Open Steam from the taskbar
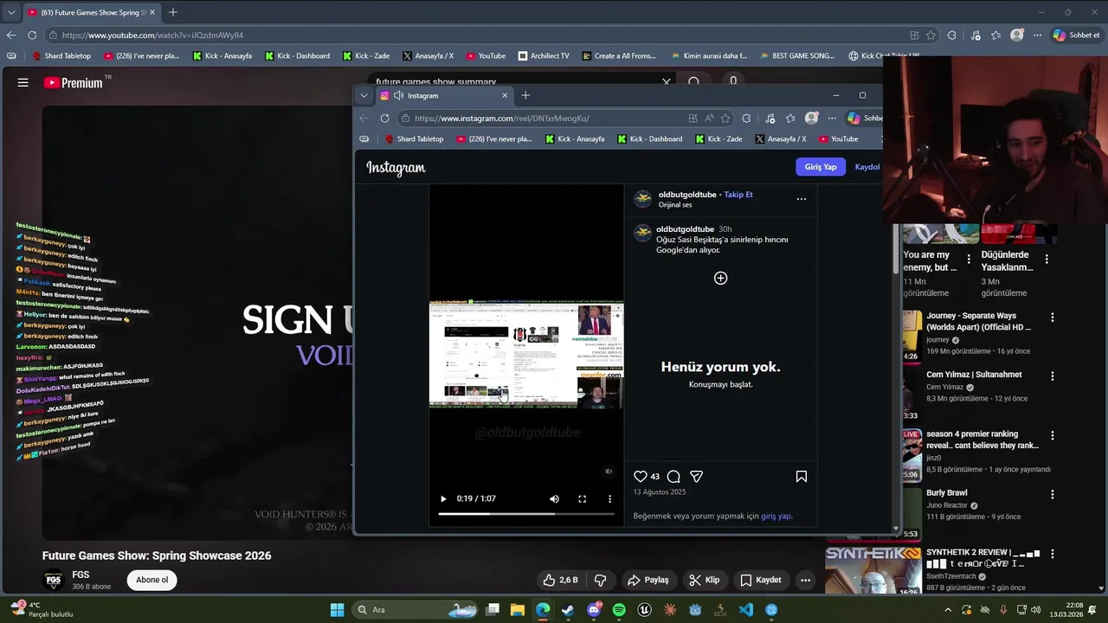 click(x=568, y=610)
